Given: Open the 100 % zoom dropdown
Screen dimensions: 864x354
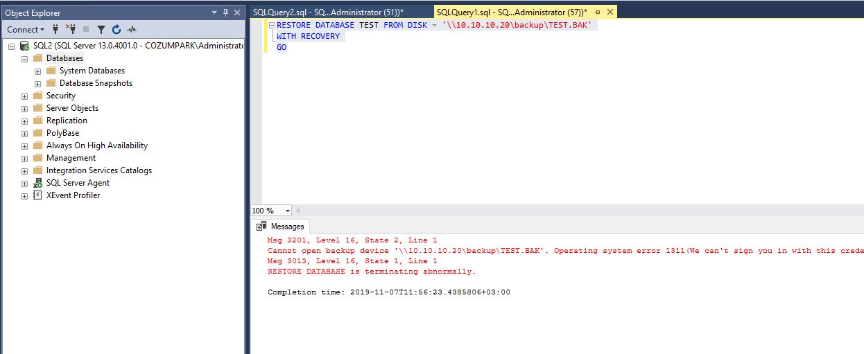Looking at the screenshot, I should [x=287, y=211].
